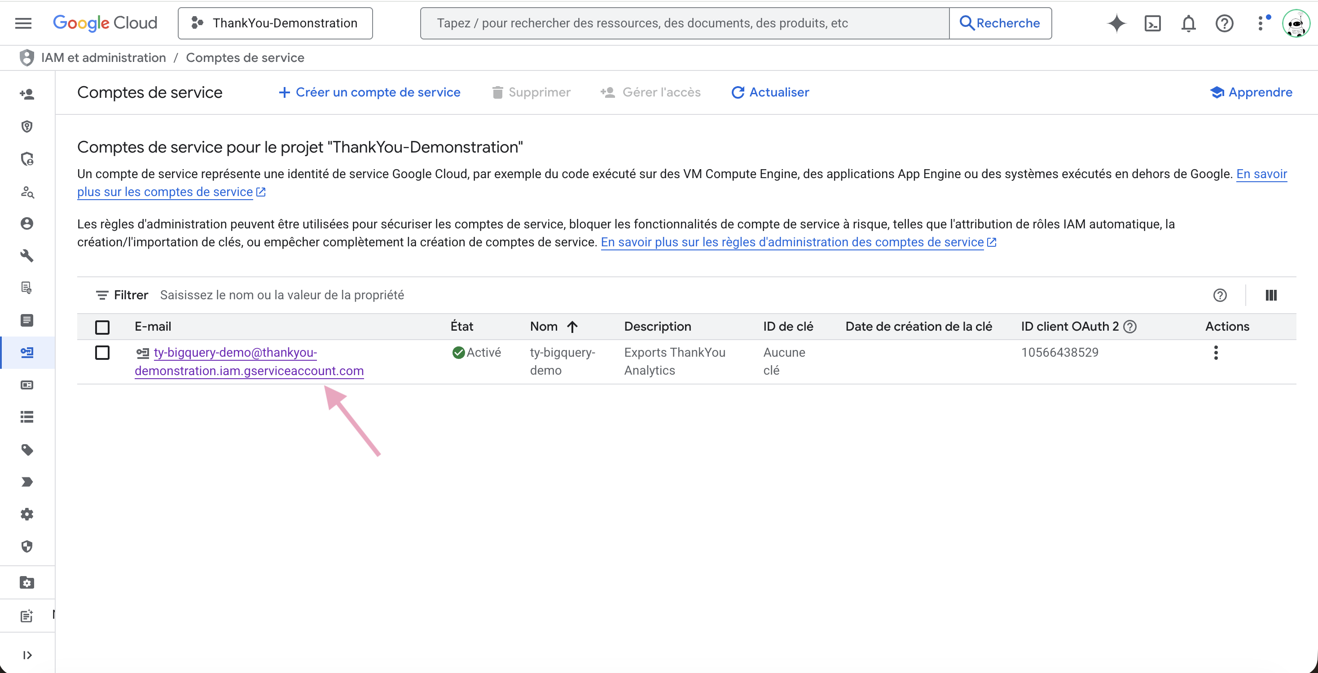Go to IAM et administration breadcrumb
1318x673 pixels.
(103, 58)
